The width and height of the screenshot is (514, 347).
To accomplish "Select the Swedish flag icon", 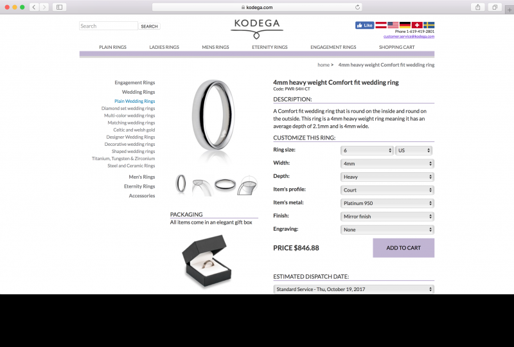I will 429,25.
